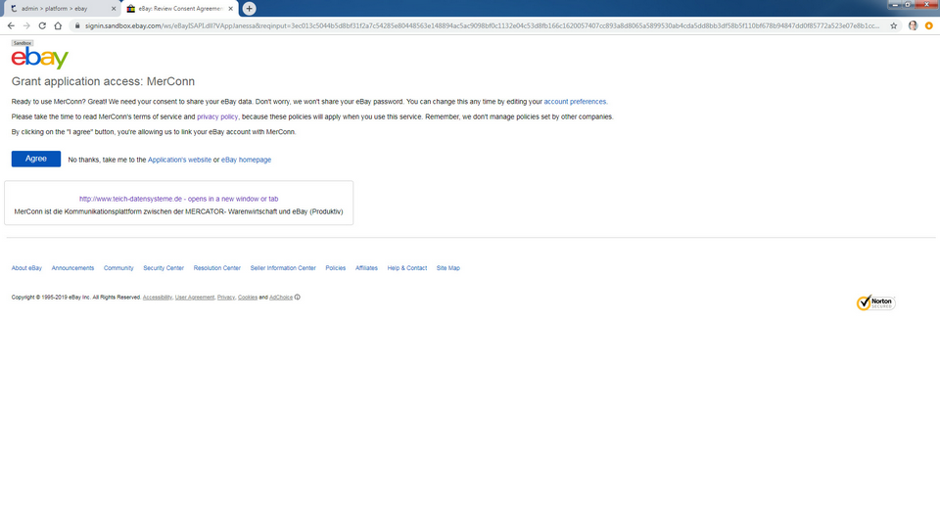The width and height of the screenshot is (940, 509).
Task: Click the Sandbox label above the logo
Action: (23, 43)
